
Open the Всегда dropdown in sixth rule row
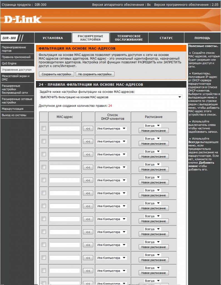(152, 190)
